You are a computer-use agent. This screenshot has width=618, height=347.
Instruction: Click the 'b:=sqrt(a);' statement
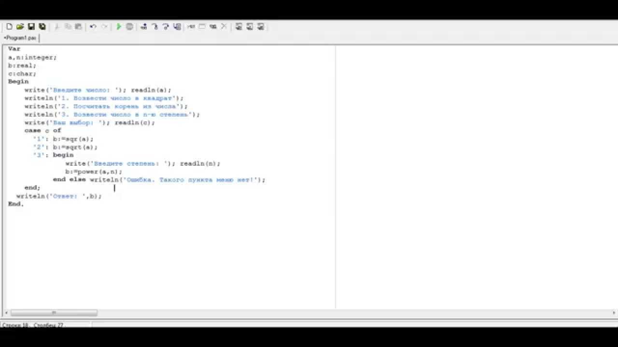pyautogui.click(x=75, y=147)
